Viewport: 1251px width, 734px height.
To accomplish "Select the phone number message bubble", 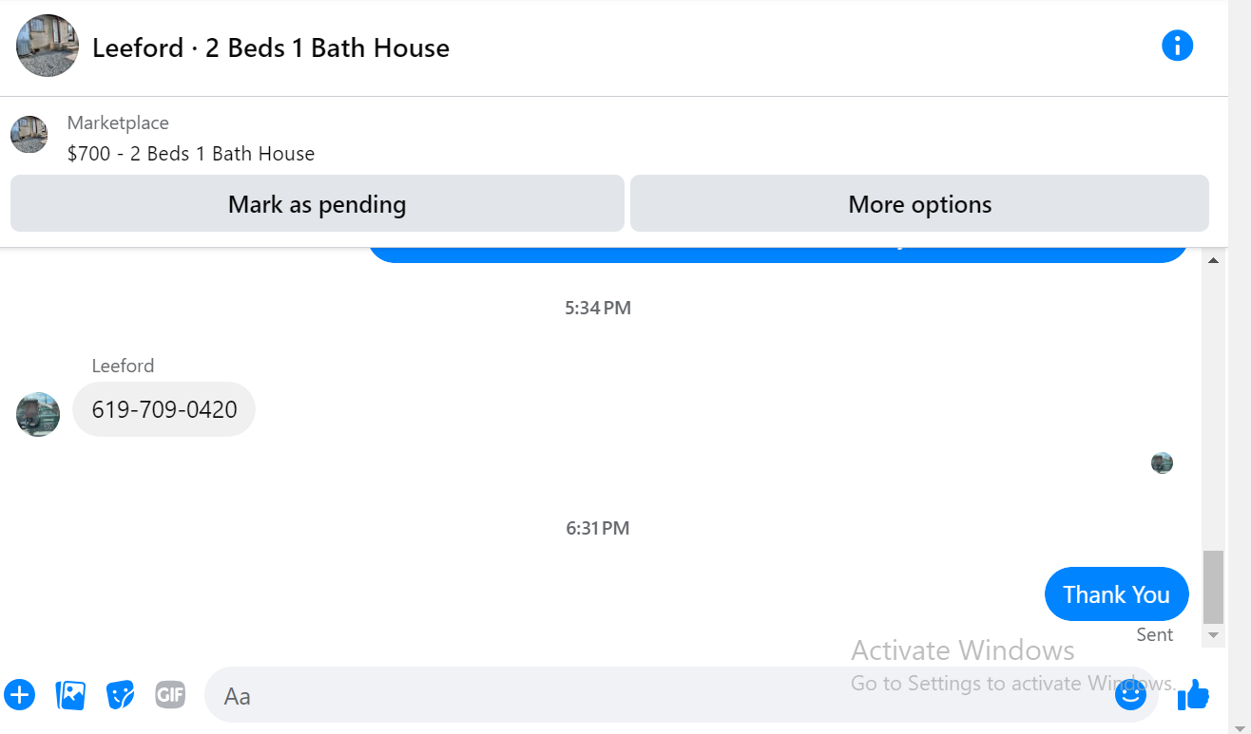I will pos(164,409).
